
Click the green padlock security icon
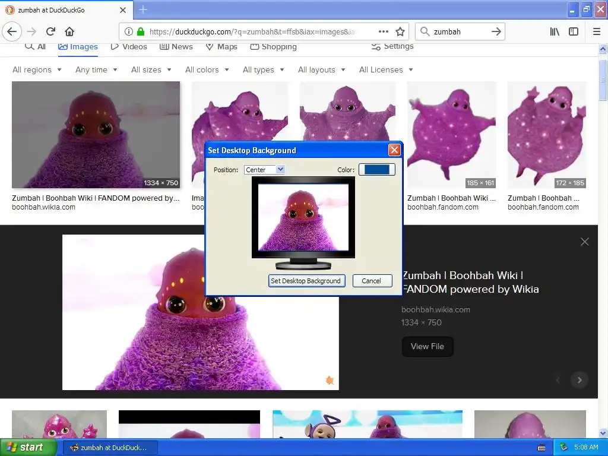141,31
